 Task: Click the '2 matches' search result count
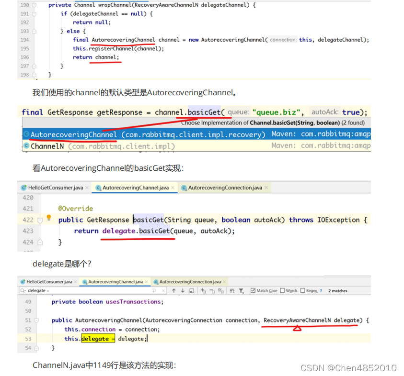tap(337, 291)
